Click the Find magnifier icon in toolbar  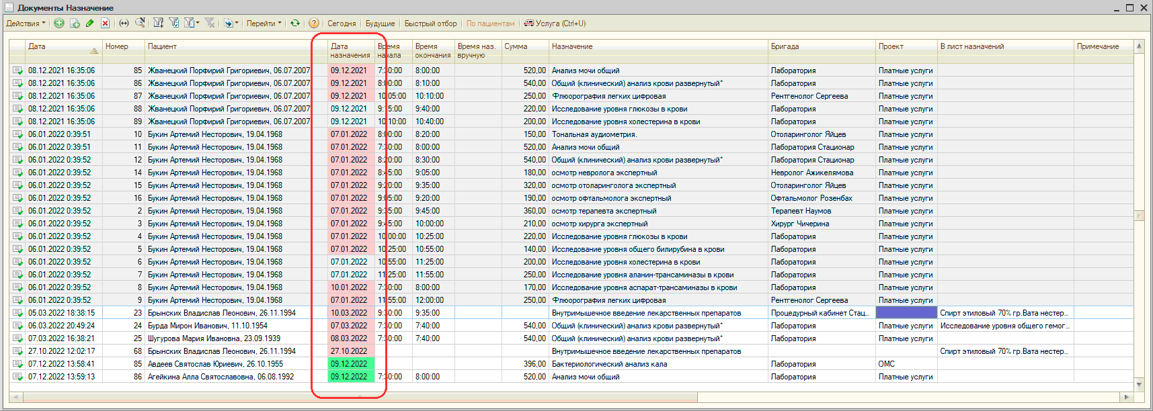pos(140,24)
